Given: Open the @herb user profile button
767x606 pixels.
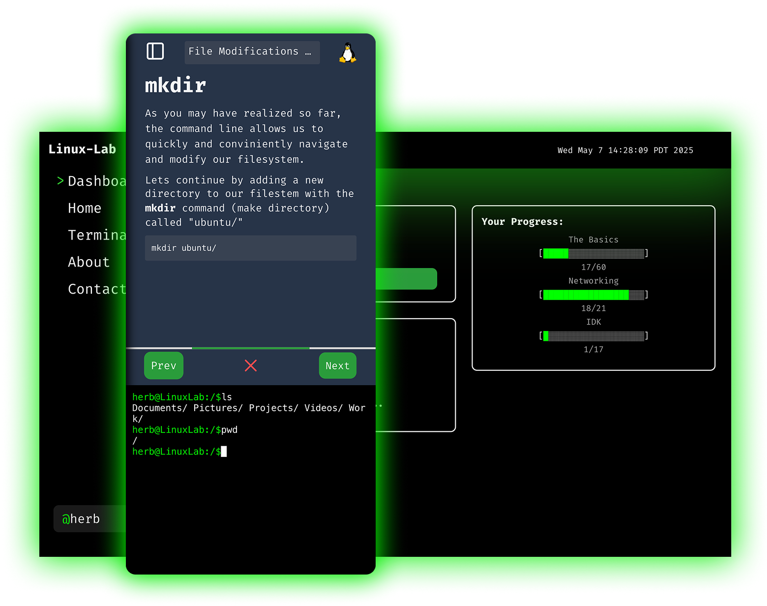Looking at the screenshot, I should click(x=89, y=518).
